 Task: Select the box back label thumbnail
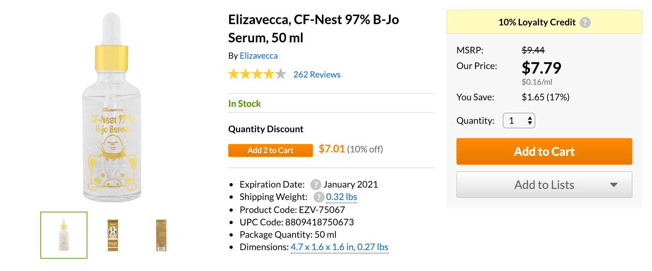[161, 235]
